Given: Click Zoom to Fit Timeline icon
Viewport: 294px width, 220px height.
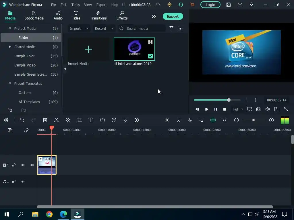Looking at the screenshot, I should (225, 120).
